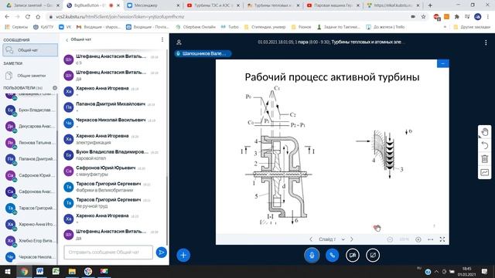Select user Декусарова in users list
Image resolution: width=495 pixels, height=278 pixels.
point(30,126)
